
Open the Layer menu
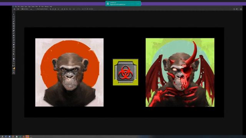[x=26, y=7]
